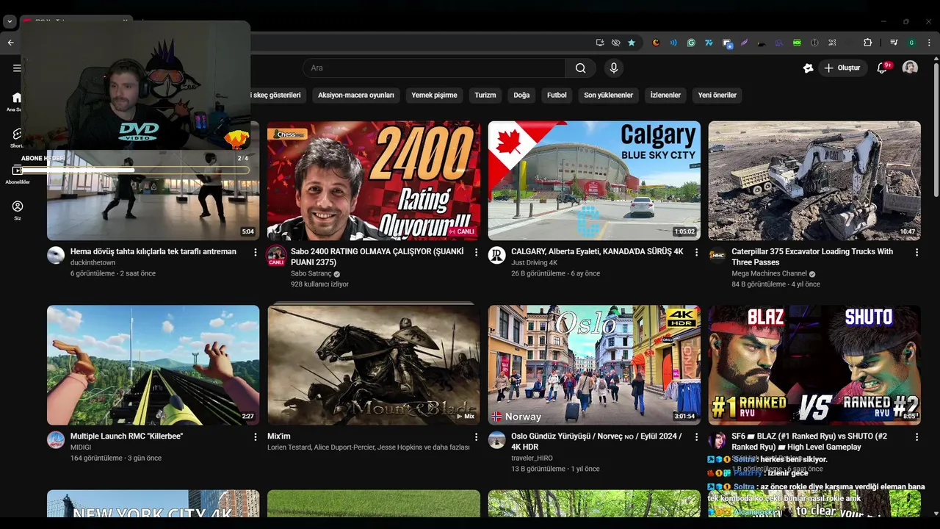This screenshot has width=940, height=529.
Task: Click the crossed-eye icon in address bar
Action: 615,43
